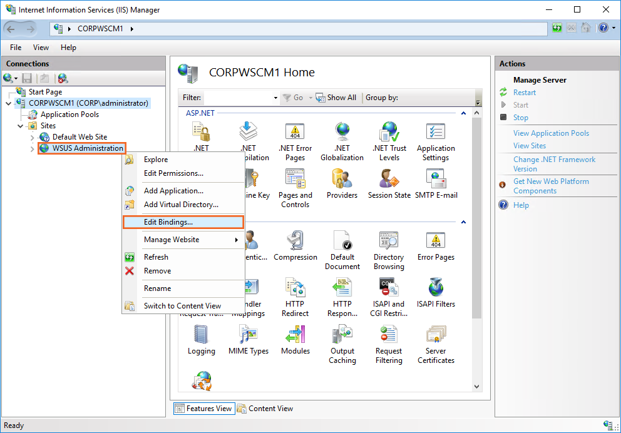Choose Edit Bindings from context menu
The width and height of the screenshot is (621, 433).
coord(168,222)
